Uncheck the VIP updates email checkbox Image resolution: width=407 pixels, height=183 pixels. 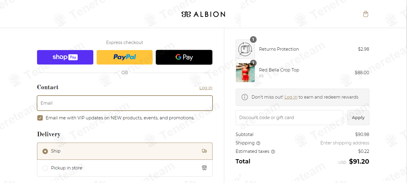click(x=40, y=118)
